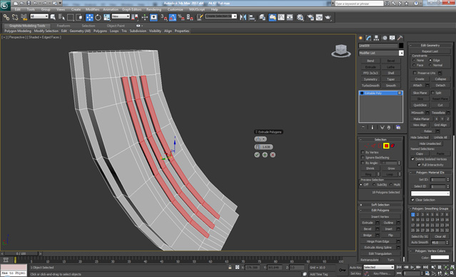Image resolution: width=456 pixels, height=277 pixels.
Task: Click the Bind to Space Warp icon
Action: click(24, 17)
